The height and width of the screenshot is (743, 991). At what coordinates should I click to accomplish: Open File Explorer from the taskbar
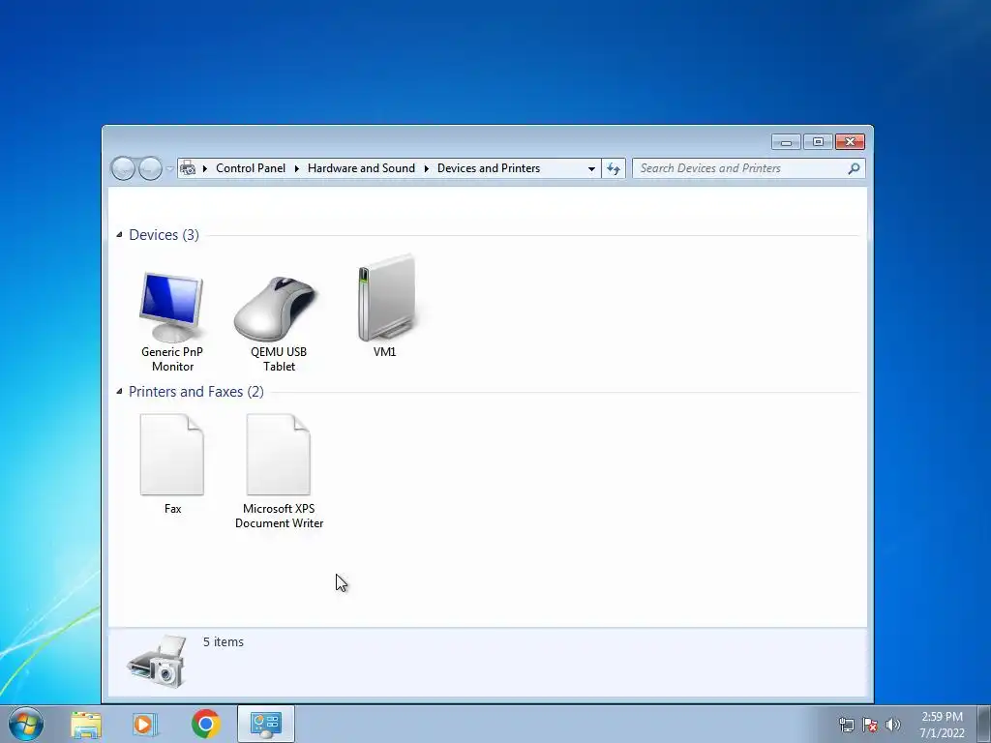[x=86, y=725]
